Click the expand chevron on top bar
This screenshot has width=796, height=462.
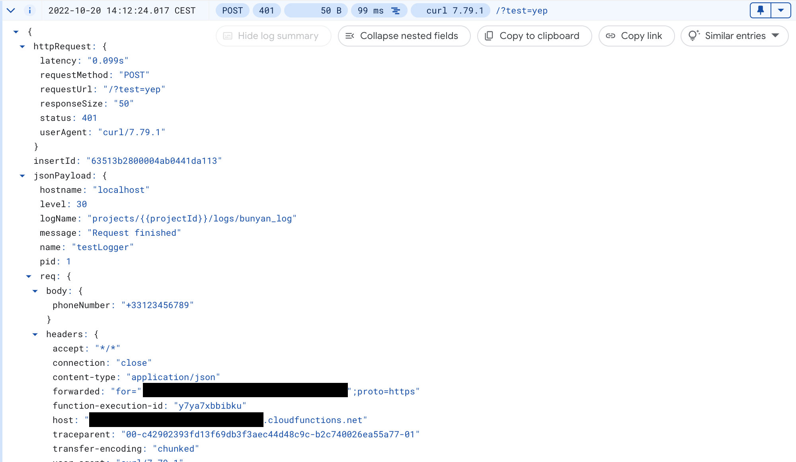pos(11,10)
